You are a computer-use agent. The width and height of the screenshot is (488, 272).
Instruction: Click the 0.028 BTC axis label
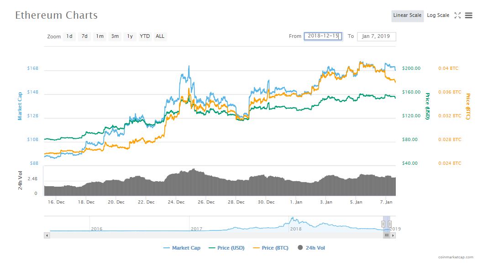coord(450,140)
